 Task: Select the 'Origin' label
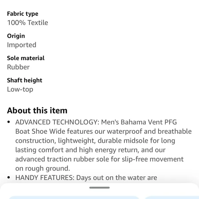pos(16,36)
